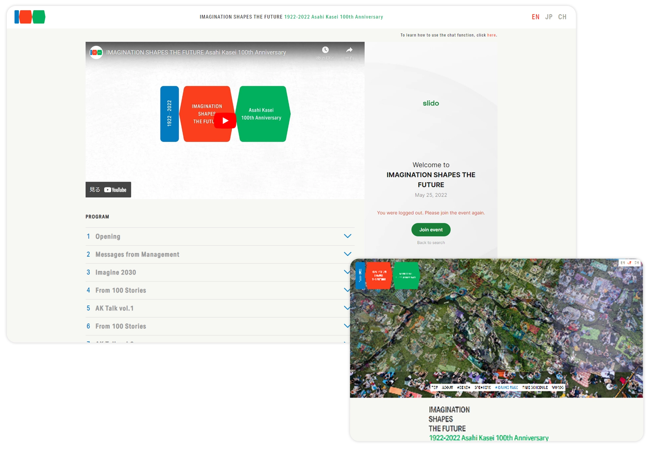Play the YouTube video
This screenshot has height=459, width=655.
(225, 121)
